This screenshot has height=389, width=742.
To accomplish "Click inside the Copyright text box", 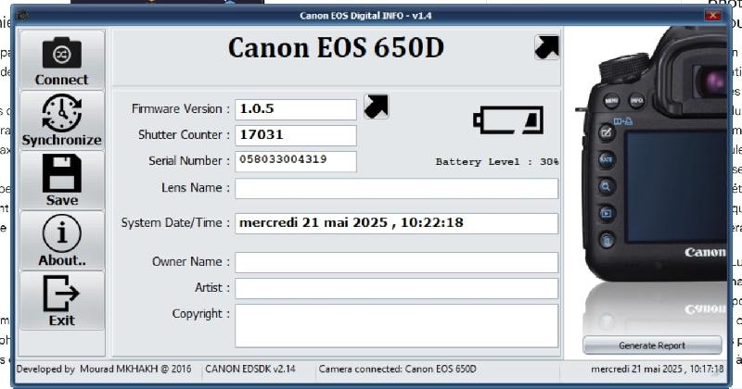I will tap(397, 326).
